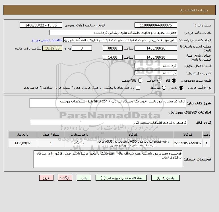Click need date cell 1400/09/07

pos(22,143)
